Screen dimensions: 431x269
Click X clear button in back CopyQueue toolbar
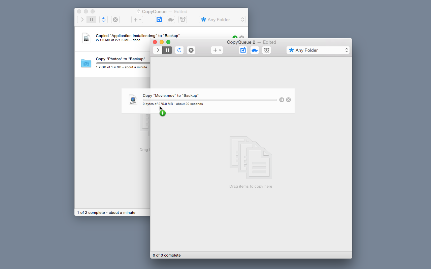pos(115,20)
